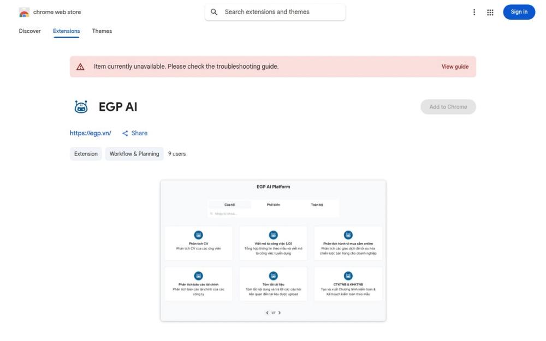Switch to the Discover tab
Image resolution: width=546 pixels, height=341 pixels.
pos(29,31)
